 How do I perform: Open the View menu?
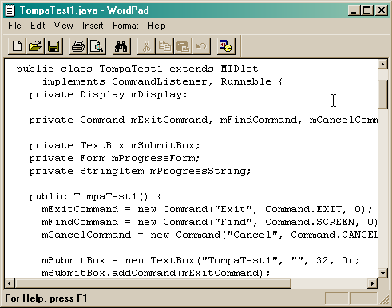63,26
